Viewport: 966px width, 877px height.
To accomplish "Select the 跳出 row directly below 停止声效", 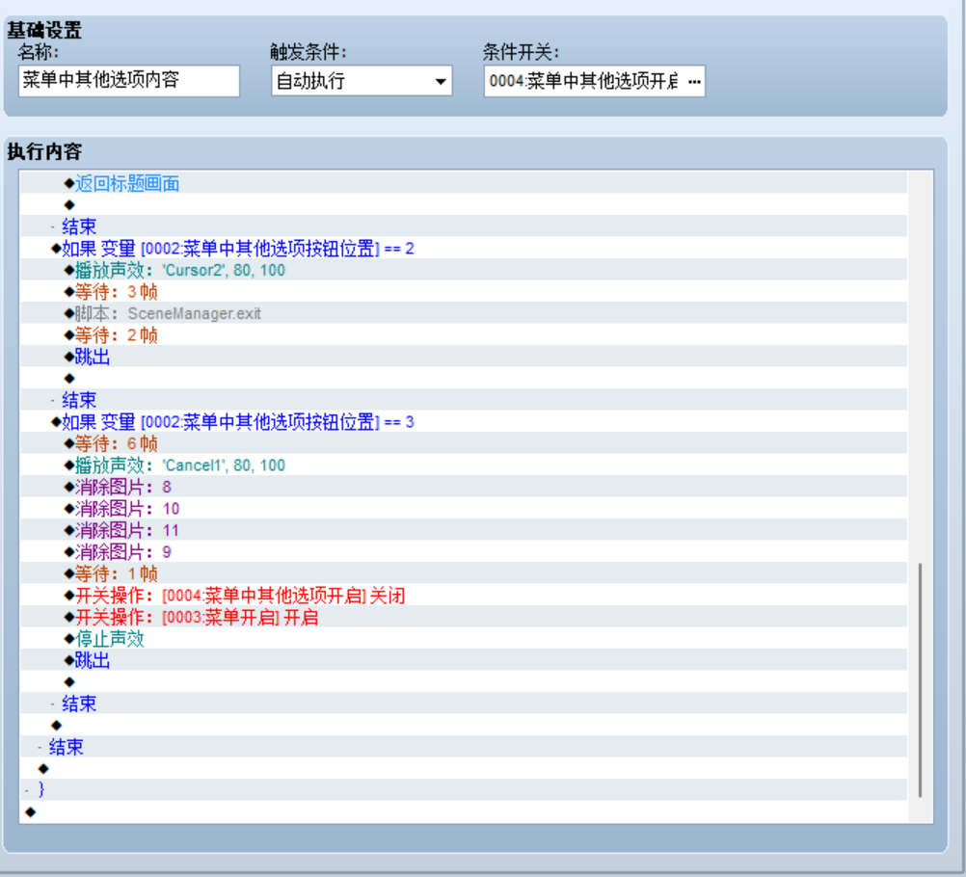I will 464,660.
